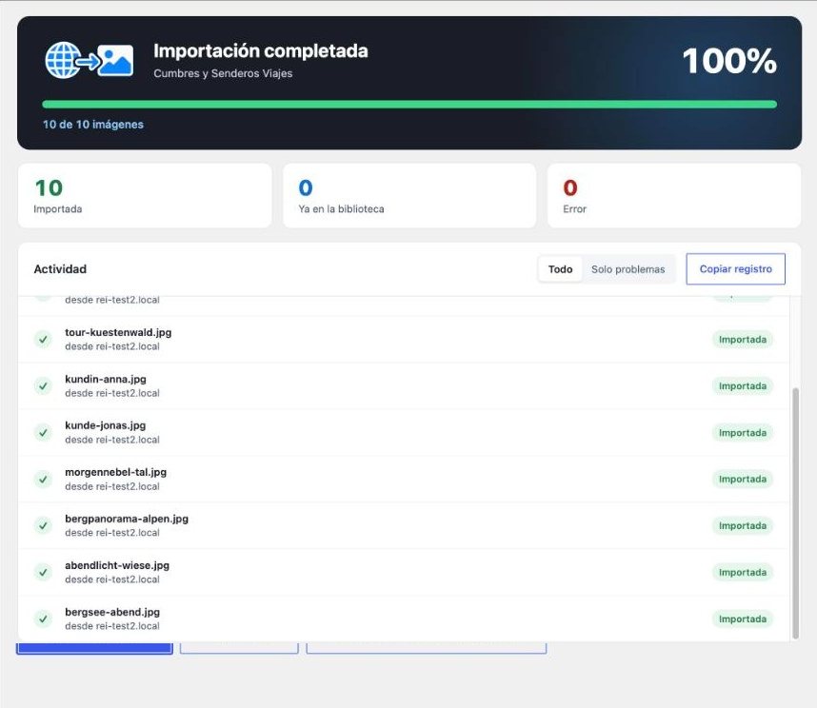The image size is (817, 708).
Task: Click the green import progress bar
Action: point(409,104)
